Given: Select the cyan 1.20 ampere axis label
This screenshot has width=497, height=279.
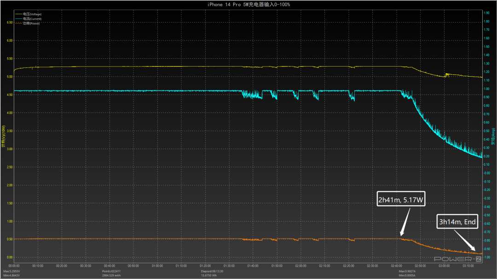Looking at the screenshot, I should point(486,72).
